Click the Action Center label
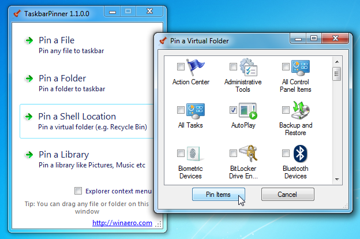This screenshot has height=239, width=360. (x=191, y=82)
